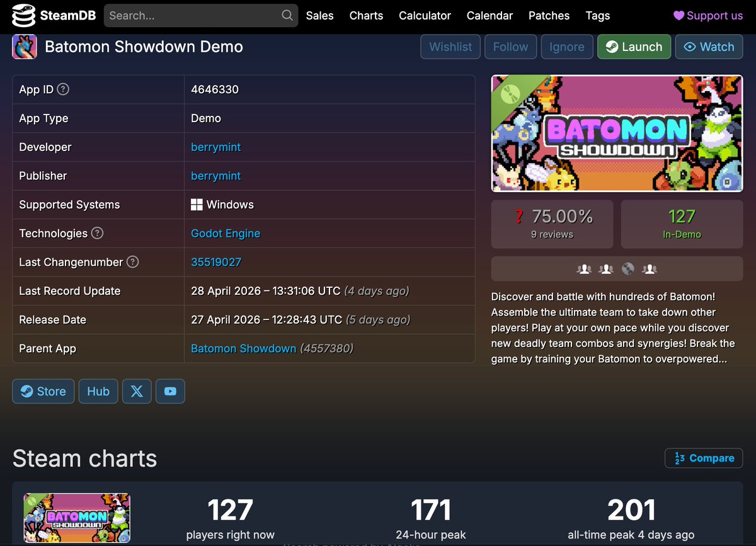Click the small Batomon chart thumbnail
Viewport: 756px width, 546px height.
click(x=77, y=518)
